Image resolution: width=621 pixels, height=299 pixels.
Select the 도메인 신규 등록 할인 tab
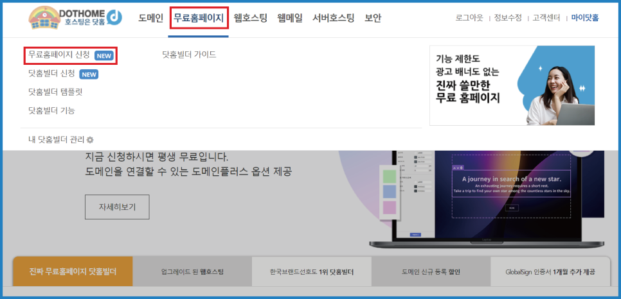click(x=431, y=271)
